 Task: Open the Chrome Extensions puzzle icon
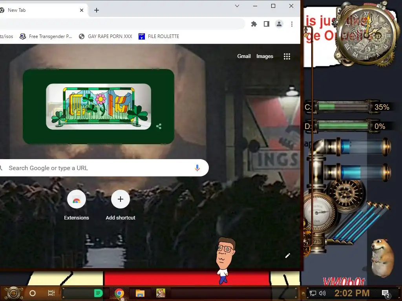[x=254, y=24]
